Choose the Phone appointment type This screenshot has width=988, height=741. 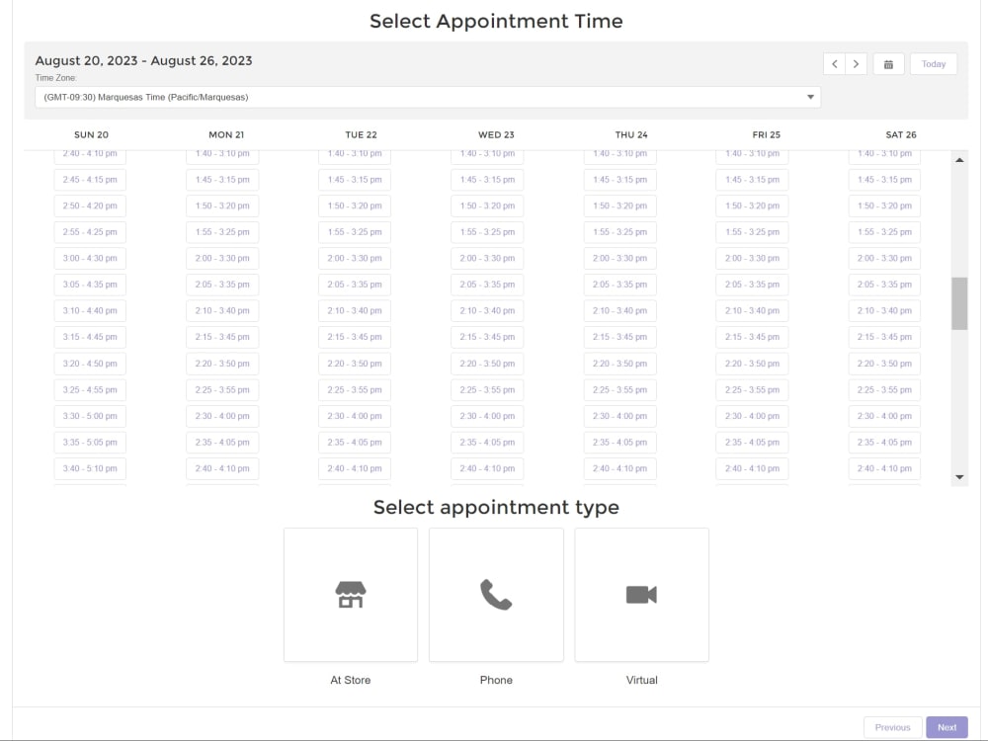(x=496, y=595)
